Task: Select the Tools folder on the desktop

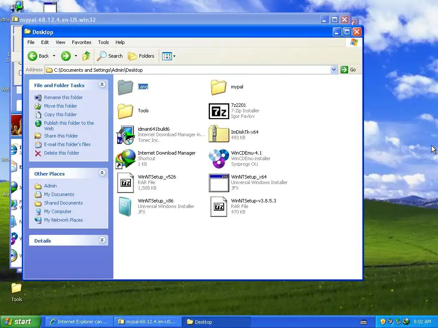Action: click(17, 292)
